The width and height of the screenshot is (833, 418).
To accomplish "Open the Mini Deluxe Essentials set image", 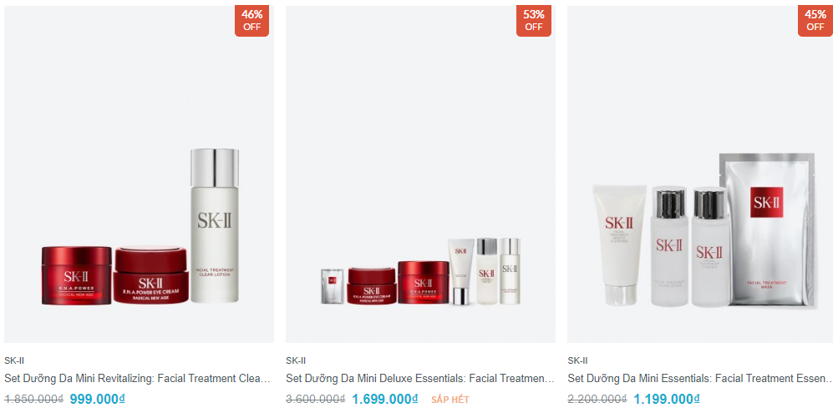I will click(x=421, y=174).
